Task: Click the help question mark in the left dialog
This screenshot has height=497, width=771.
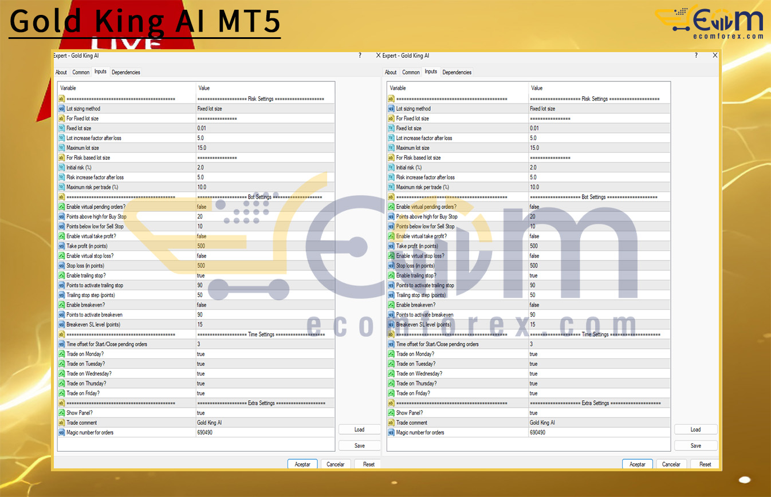Action: pyautogui.click(x=360, y=56)
